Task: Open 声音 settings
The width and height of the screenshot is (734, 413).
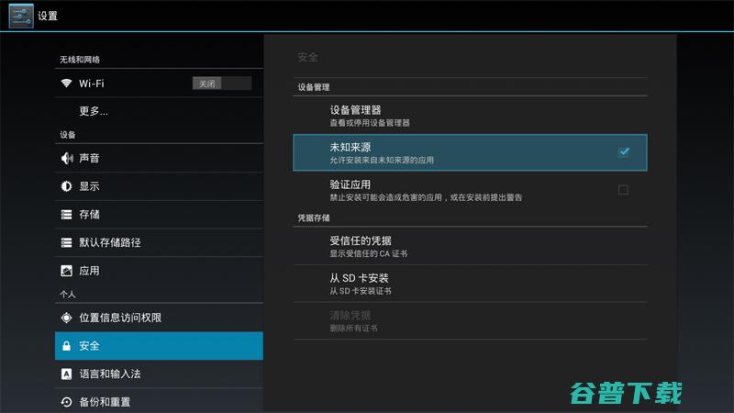Action: click(159, 158)
